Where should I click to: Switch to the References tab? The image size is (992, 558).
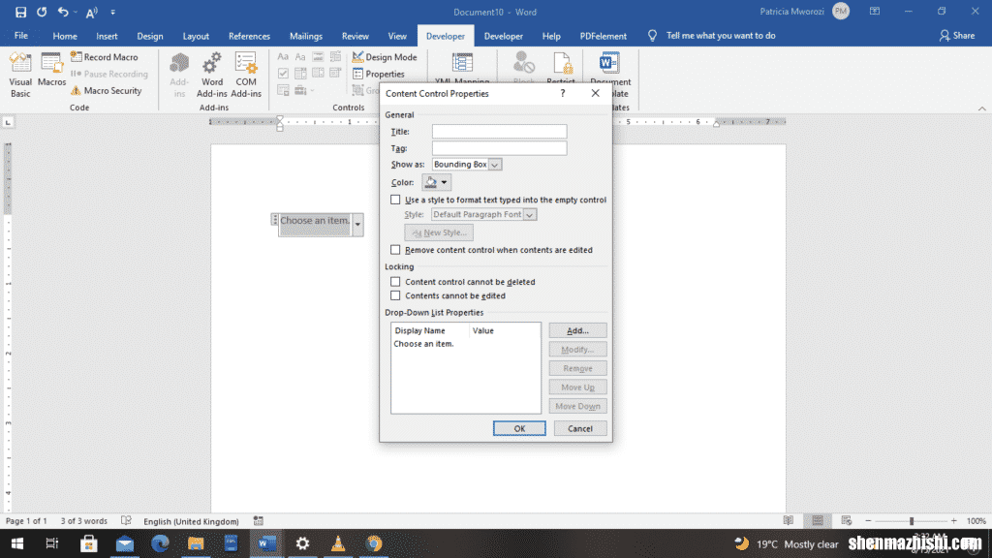pyautogui.click(x=249, y=36)
